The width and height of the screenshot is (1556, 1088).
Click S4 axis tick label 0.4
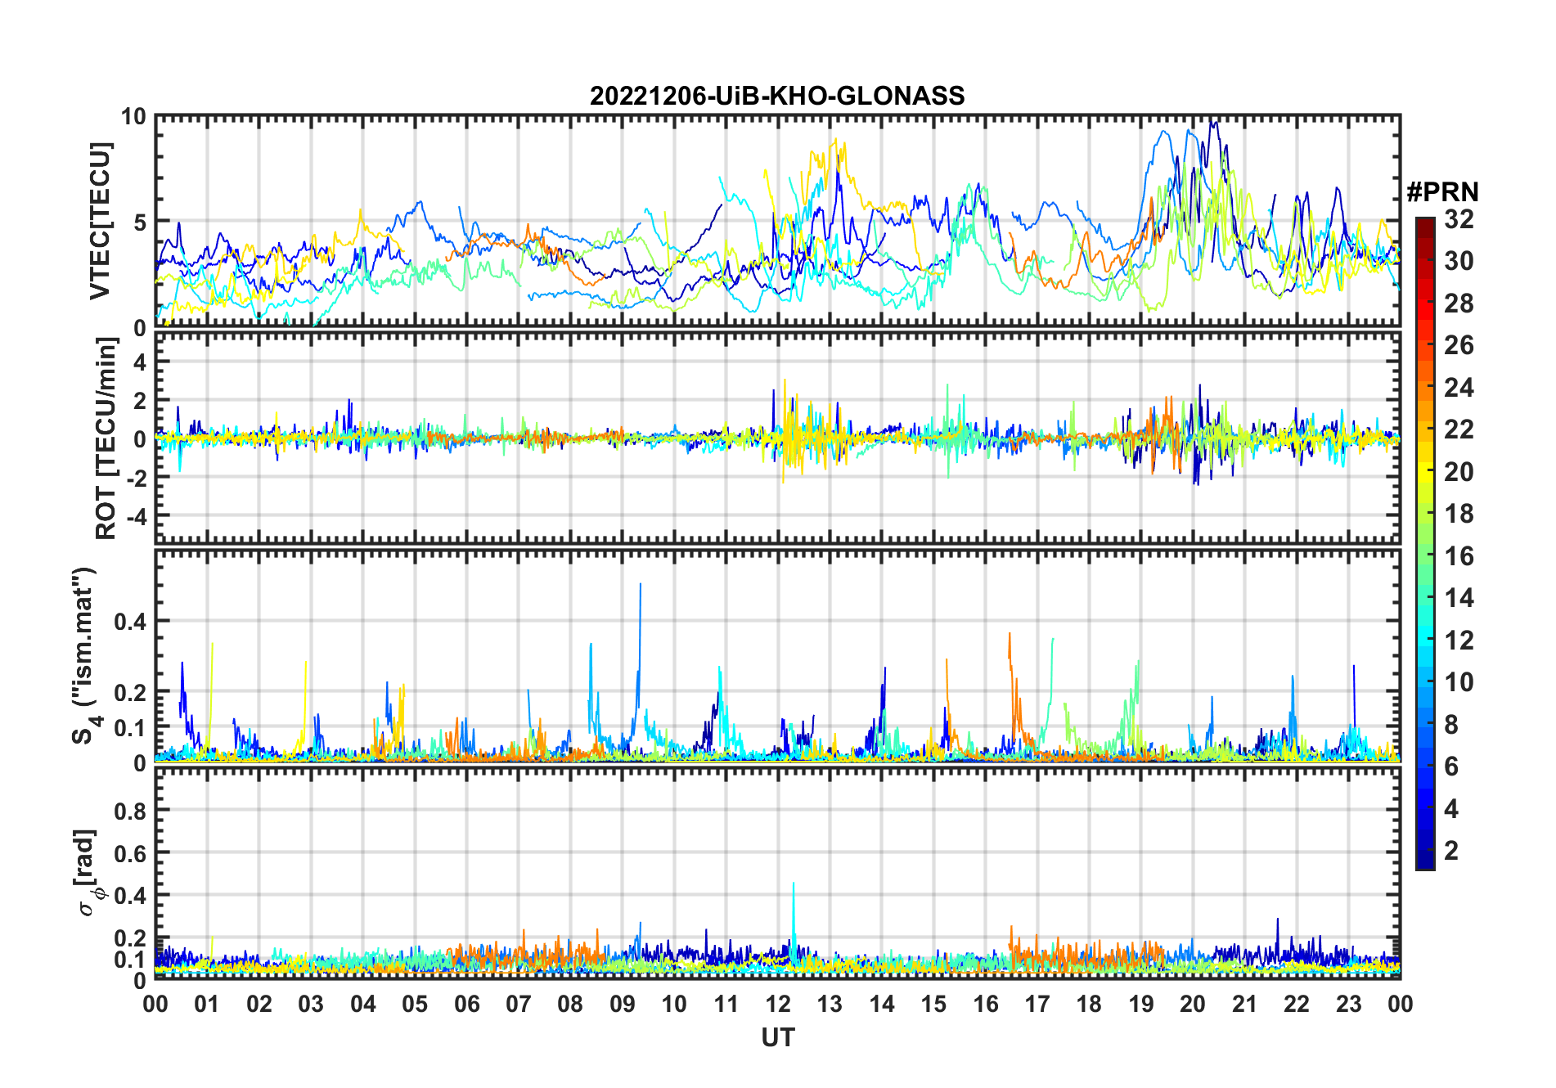pos(130,622)
